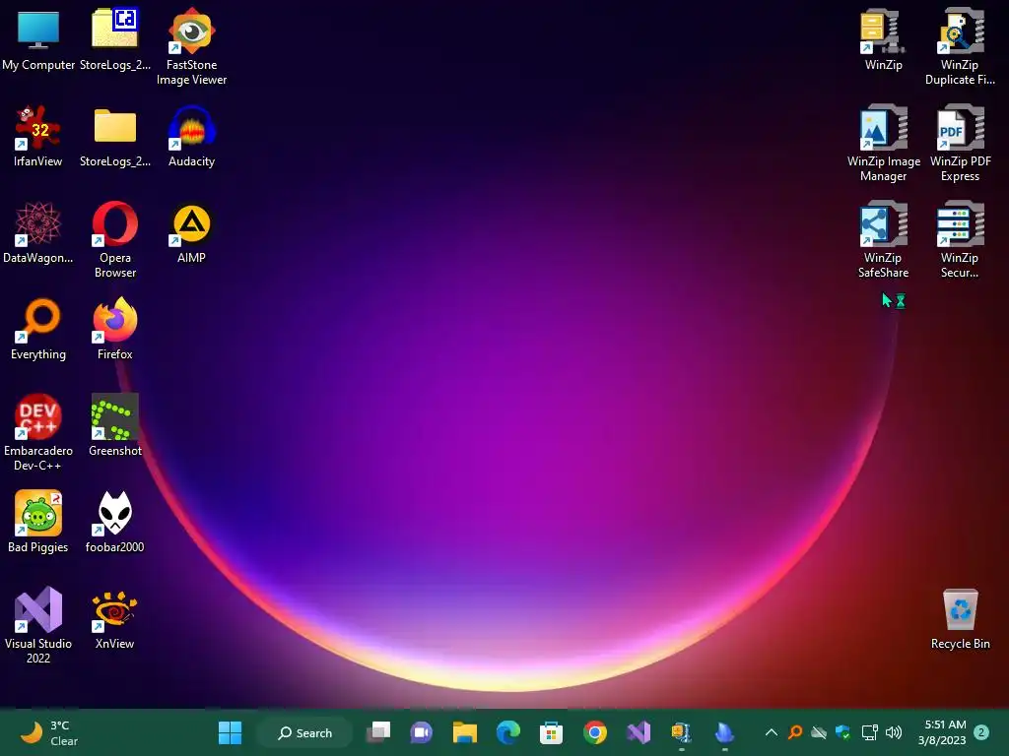Switch to the blue crystal app on taskbar
This screenshot has height=756, width=1009.
pyautogui.click(x=724, y=732)
